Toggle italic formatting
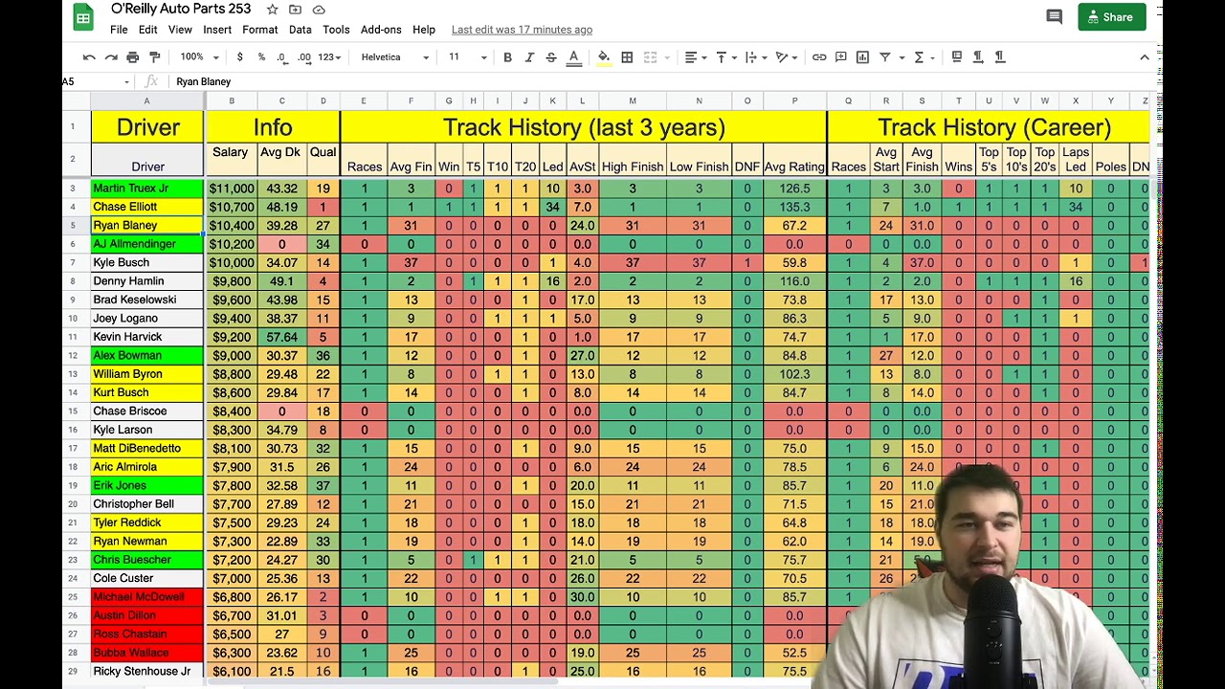This screenshot has height=689, width=1225. coord(529,57)
